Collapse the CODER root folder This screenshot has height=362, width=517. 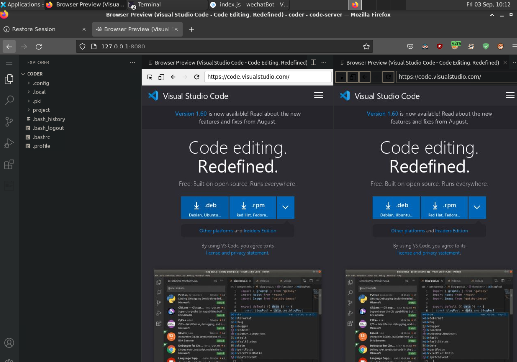[23, 74]
